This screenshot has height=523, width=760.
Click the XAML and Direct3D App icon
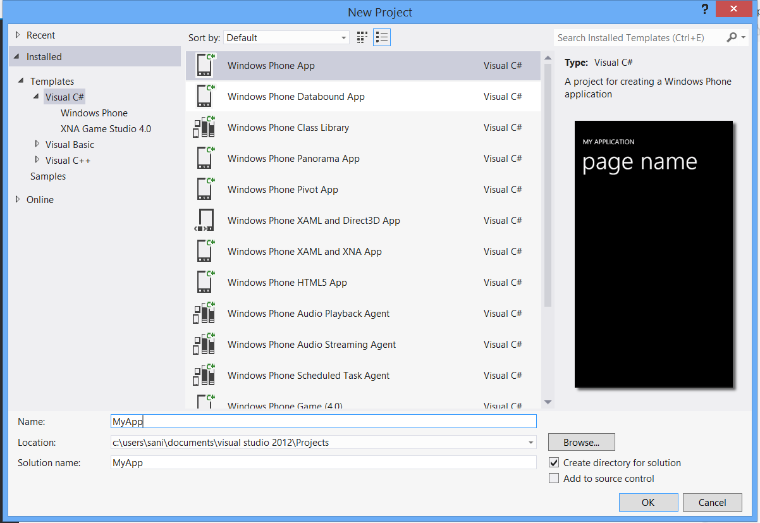[204, 220]
